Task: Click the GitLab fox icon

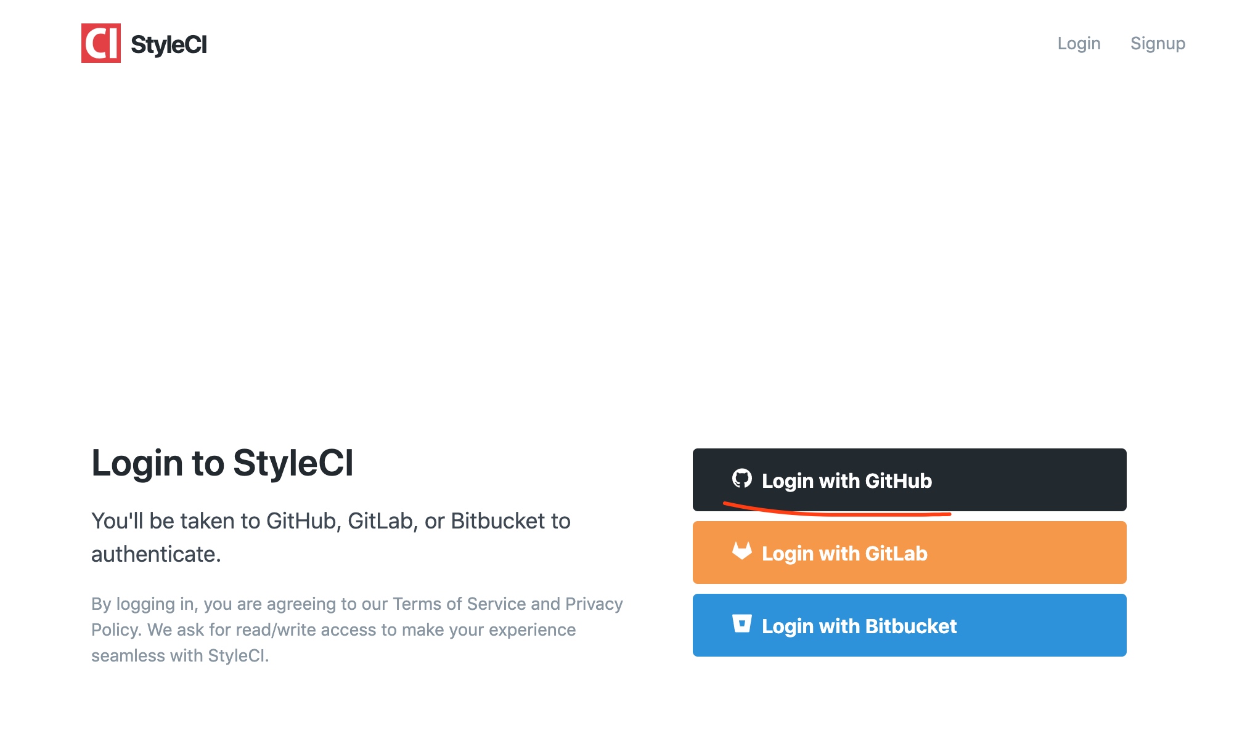Action: [x=742, y=551]
